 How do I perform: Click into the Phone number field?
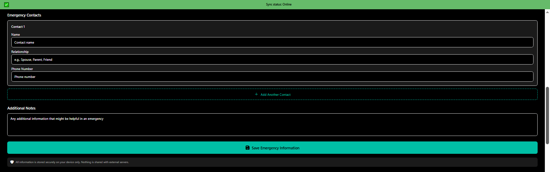coord(272,77)
